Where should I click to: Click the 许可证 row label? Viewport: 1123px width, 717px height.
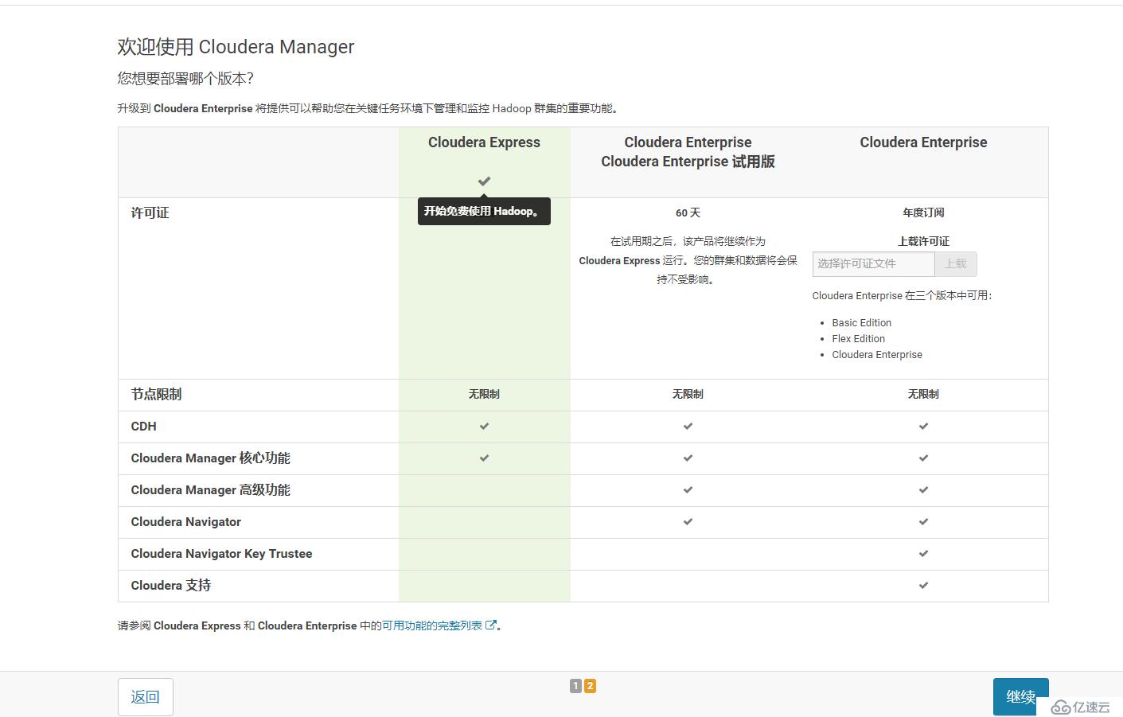click(x=150, y=212)
